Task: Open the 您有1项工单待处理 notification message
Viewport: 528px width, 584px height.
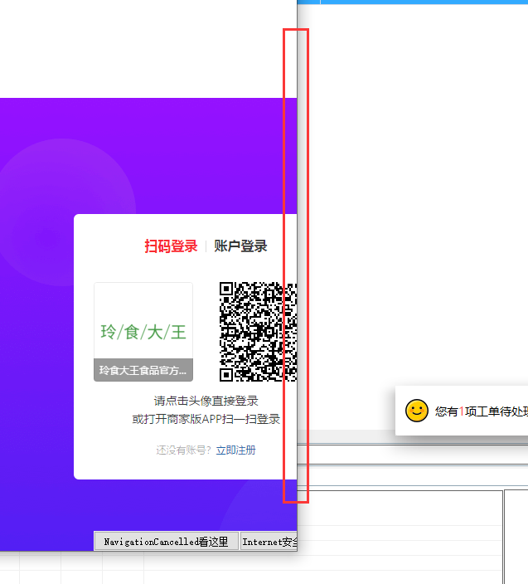Action: coord(481,411)
